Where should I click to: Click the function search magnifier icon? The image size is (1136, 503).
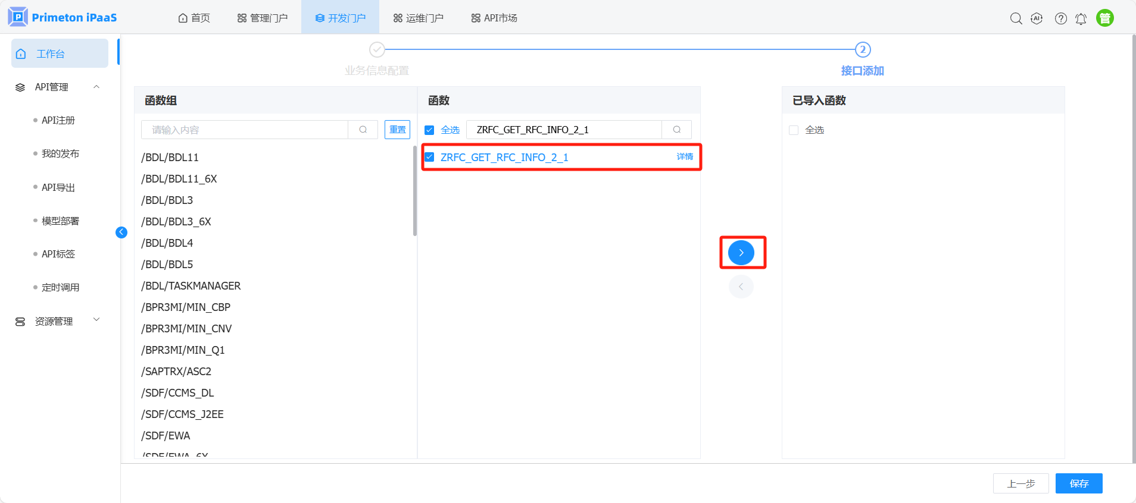pos(676,130)
